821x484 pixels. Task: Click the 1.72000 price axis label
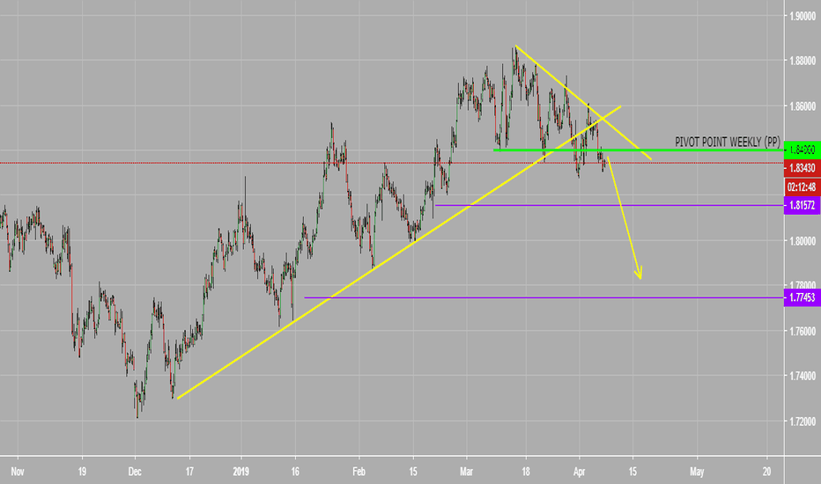(803, 422)
